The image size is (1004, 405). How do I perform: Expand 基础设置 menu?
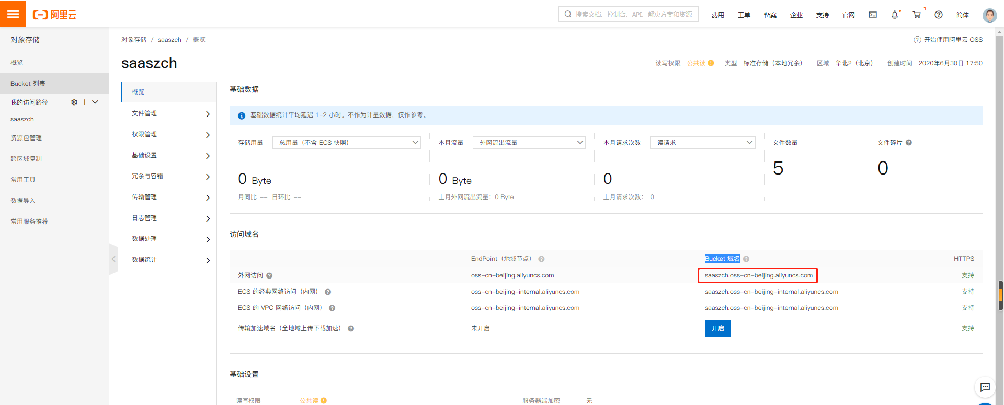click(x=169, y=155)
